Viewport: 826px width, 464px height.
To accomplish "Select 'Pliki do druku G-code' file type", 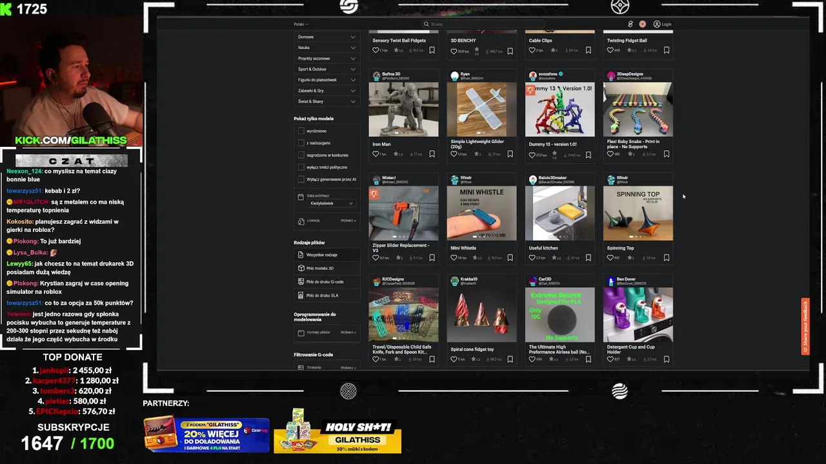I will click(x=327, y=282).
